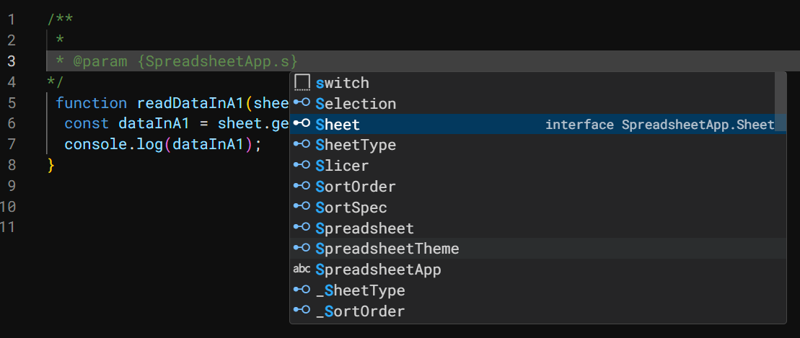Click line number 3 in the gutter
The image size is (800, 338).
[11, 61]
